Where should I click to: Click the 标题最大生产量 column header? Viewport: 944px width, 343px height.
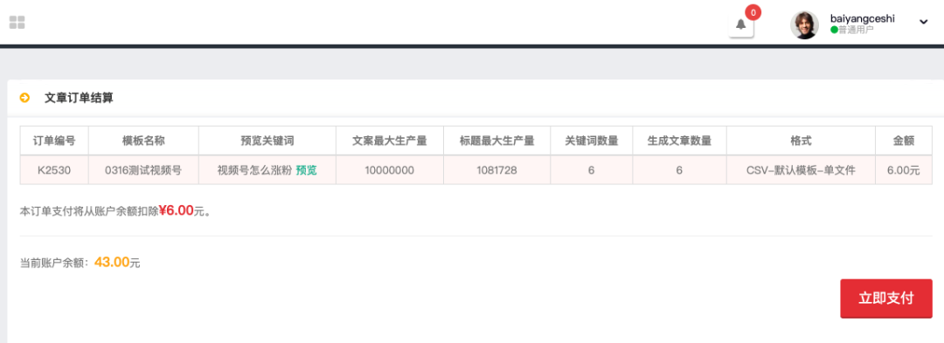(496, 141)
